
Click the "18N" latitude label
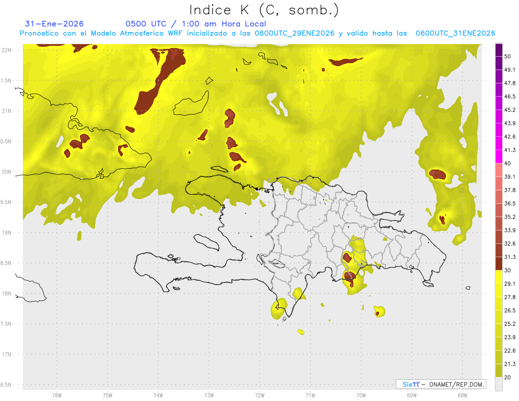(7, 294)
